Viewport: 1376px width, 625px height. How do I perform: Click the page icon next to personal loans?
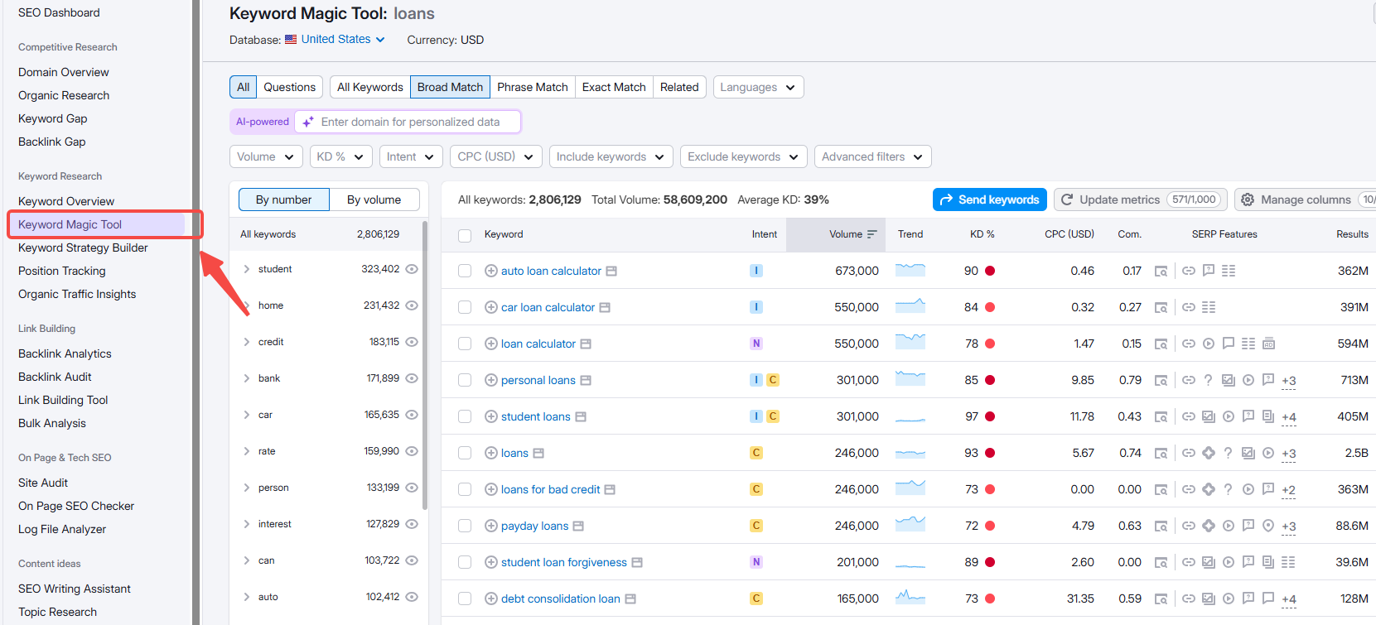pyautogui.click(x=586, y=380)
